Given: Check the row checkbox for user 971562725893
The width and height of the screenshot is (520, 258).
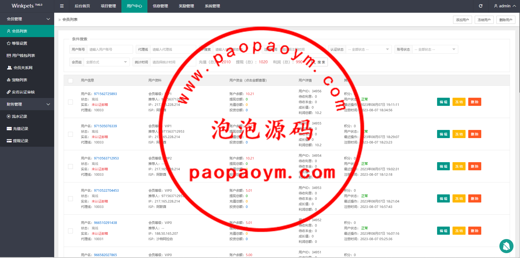Looking at the screenshot, I should [70, 102].
